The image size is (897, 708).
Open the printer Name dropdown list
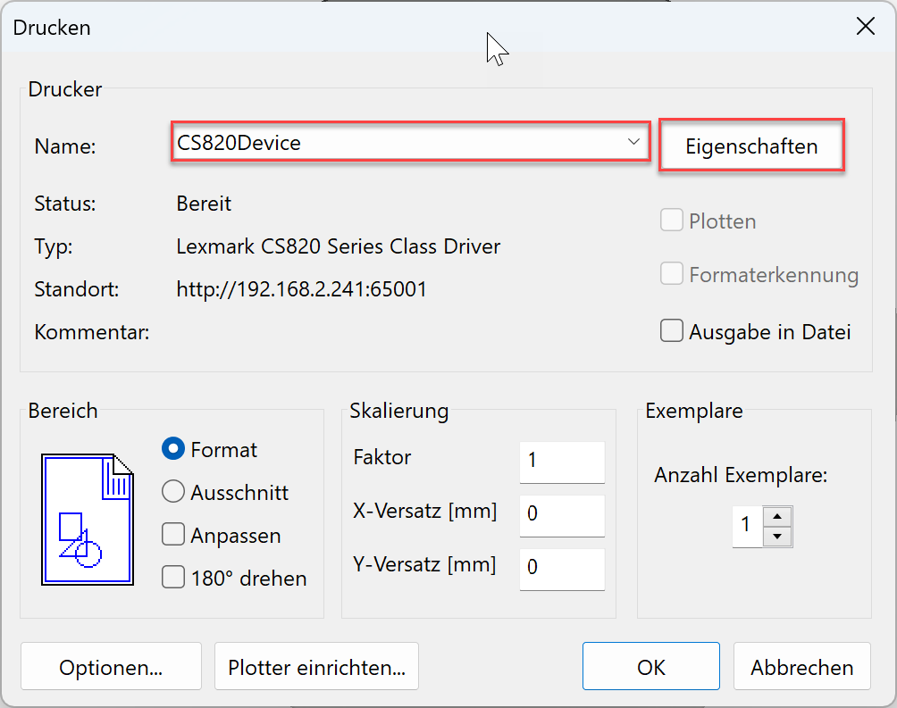pyautogui.click(x=409, y=143)
